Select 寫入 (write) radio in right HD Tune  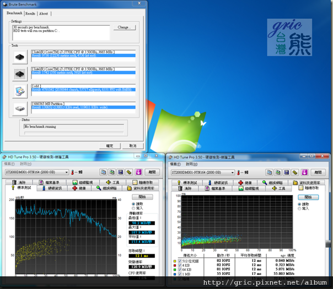coord(299,209)
